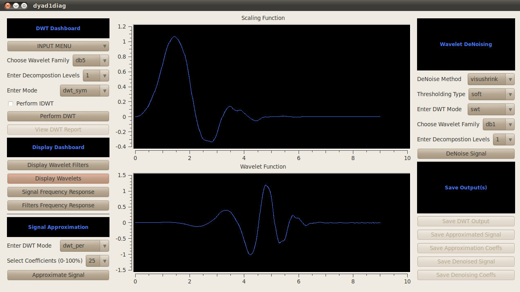Image resolution: width=520 pixels, height=292 pixels.
Task: Click the "Select Coefficients (0-100%)" label
Action: [x=45, y=261]
